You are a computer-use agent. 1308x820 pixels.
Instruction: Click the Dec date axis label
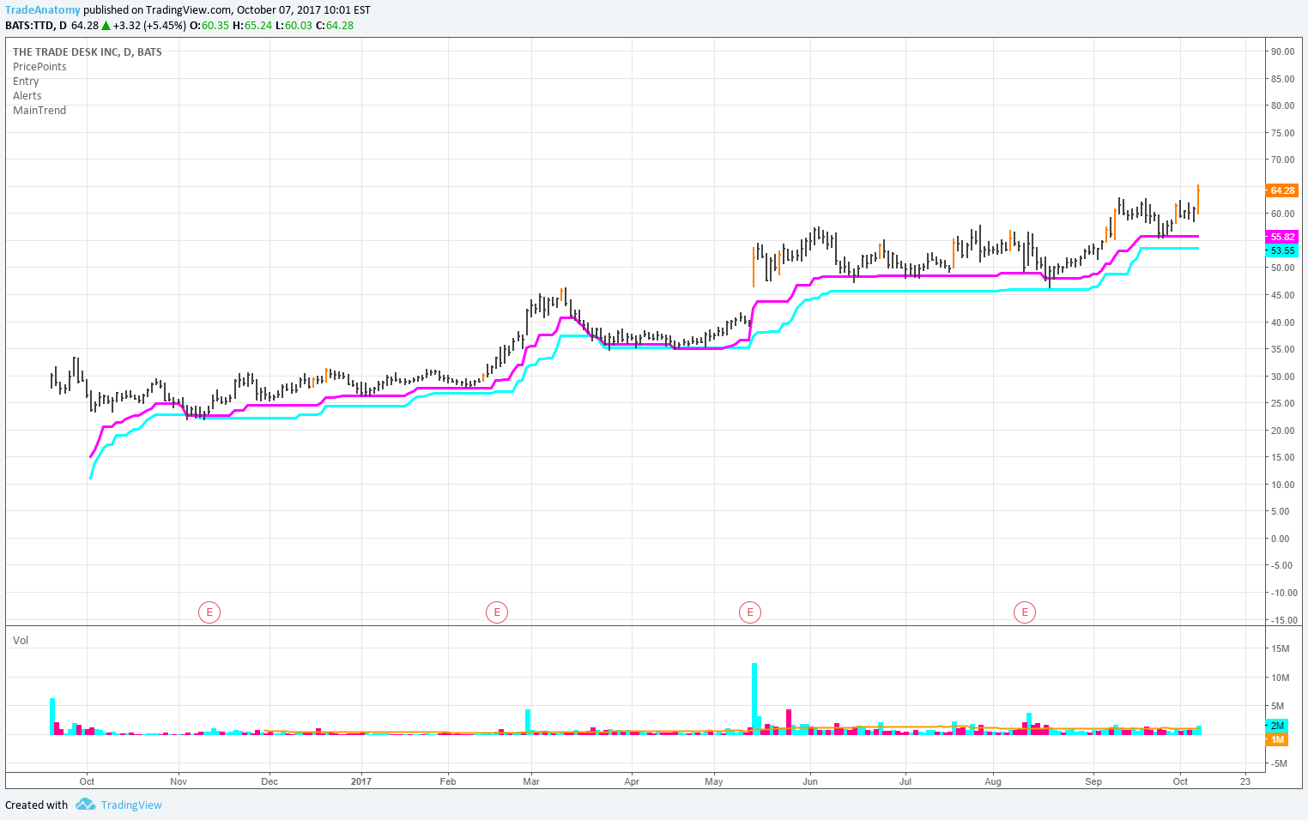click(x=269, y=781)
